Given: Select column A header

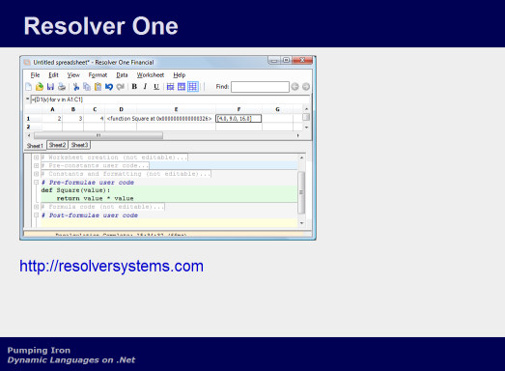Looking at the screenshot, I should tap(52, 109).
